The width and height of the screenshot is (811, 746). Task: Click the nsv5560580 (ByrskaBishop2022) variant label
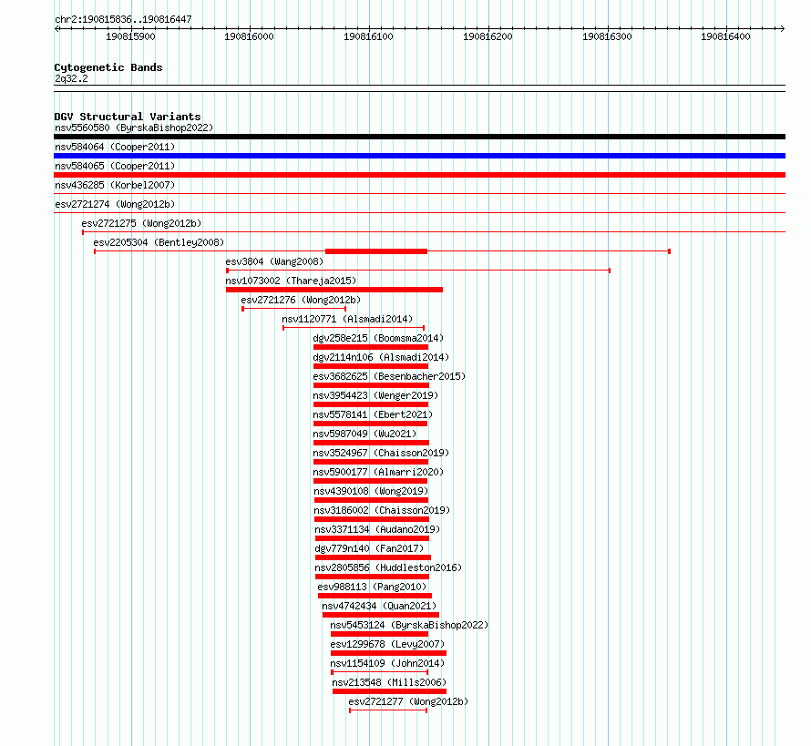click(134, 128)
